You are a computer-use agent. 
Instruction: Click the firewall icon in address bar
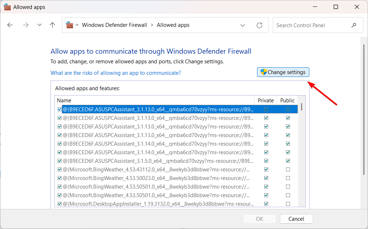(70, 25)
